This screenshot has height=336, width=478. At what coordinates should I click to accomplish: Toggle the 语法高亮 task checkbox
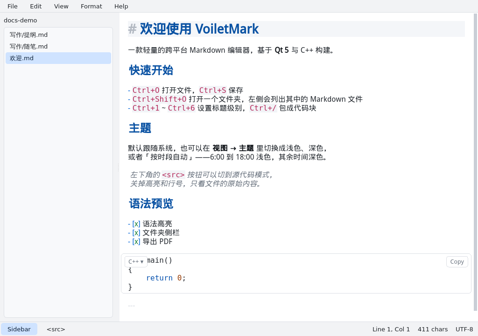[136, 224]
